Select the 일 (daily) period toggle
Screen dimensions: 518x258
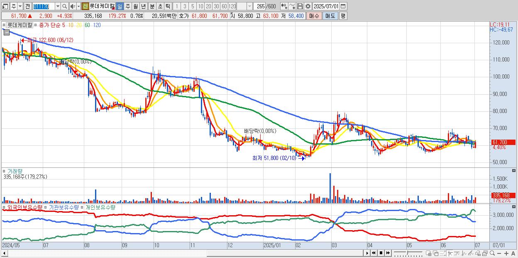120,6
